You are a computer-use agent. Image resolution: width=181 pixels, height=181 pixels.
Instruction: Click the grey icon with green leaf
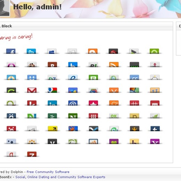tap(155, 116)
